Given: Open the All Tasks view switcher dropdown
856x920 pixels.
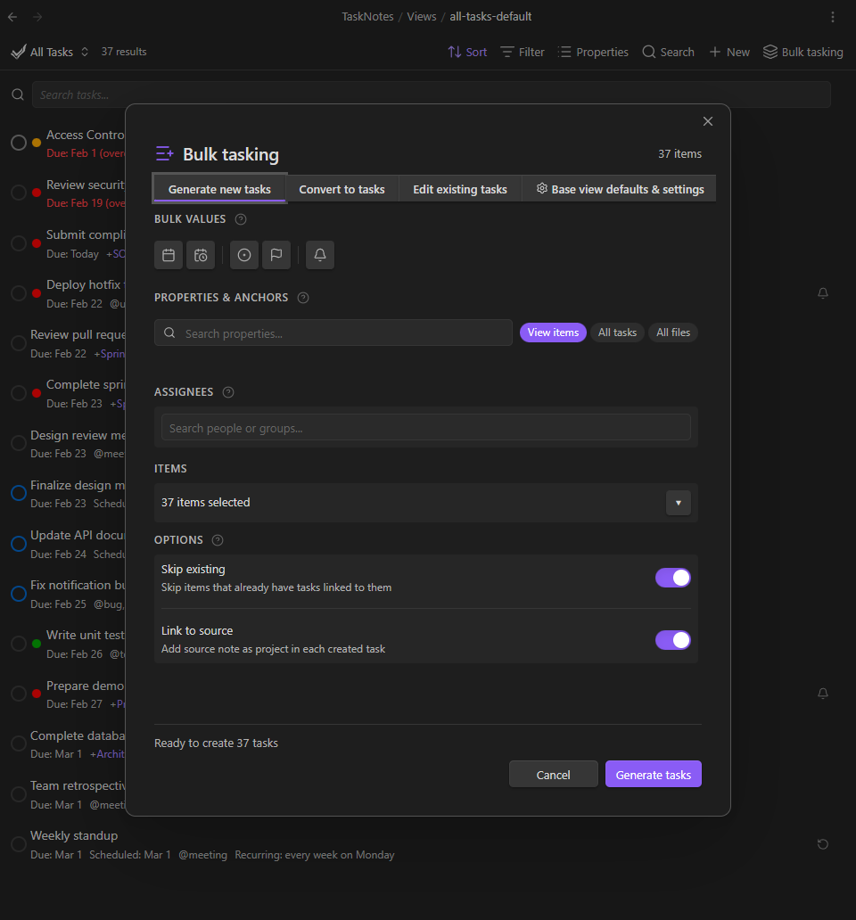Looking at the screenshot, I should click(52, 52).
